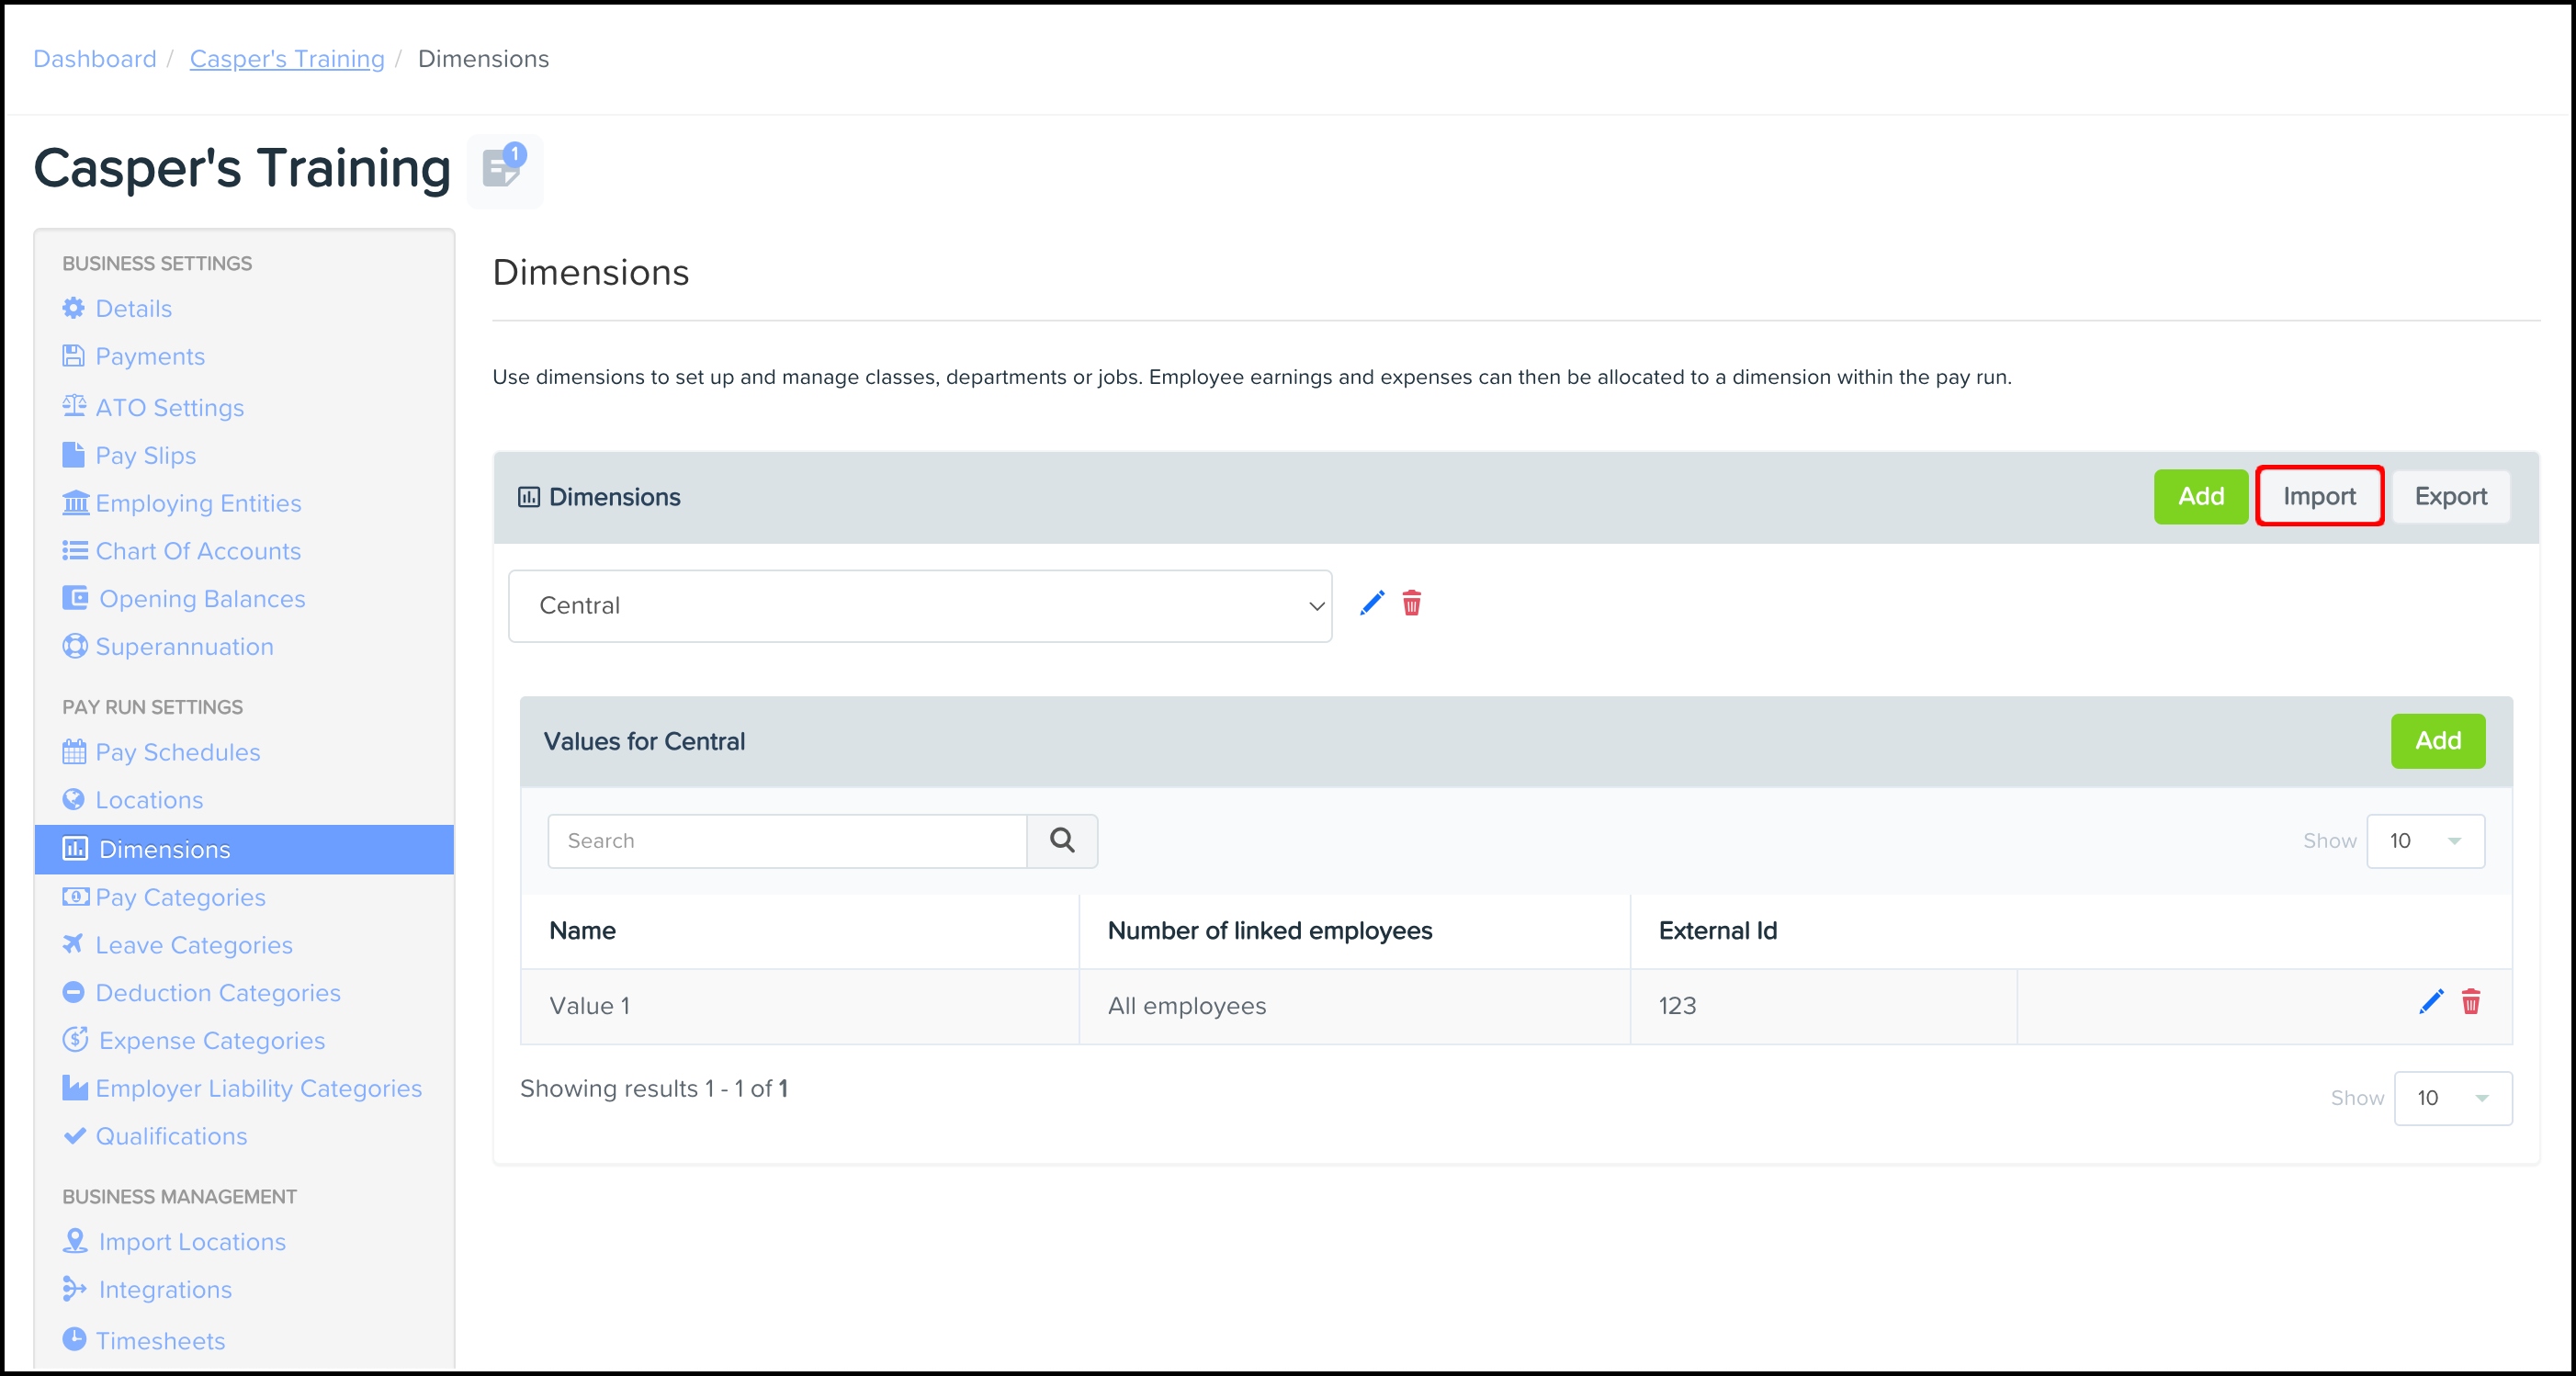Image resolution: width=2576 pixels, height=1376 pixels.
Task: Follow the Dashboard breadcrumb link
Action: coord(95,59)
